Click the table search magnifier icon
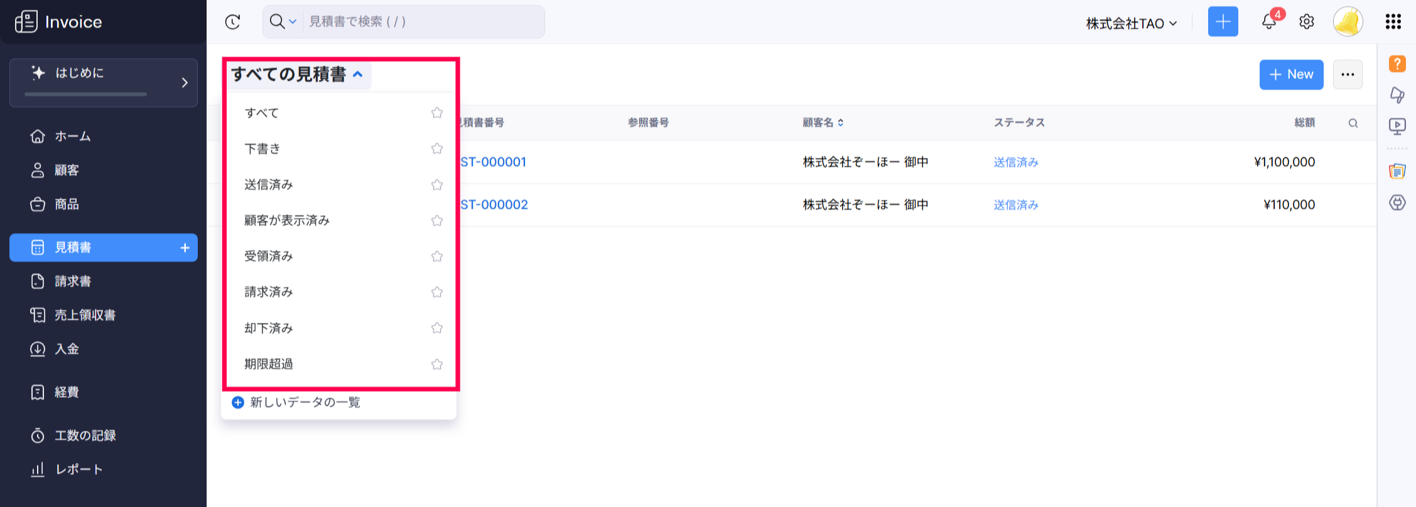The image size is (1416, 507). coord(1353,123)
